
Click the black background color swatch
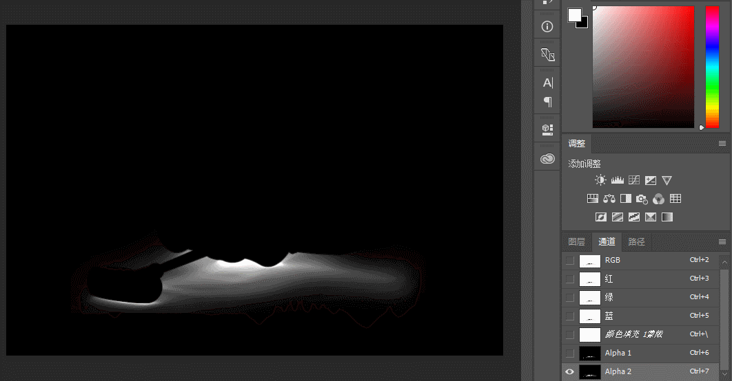[x=584, y=24]
